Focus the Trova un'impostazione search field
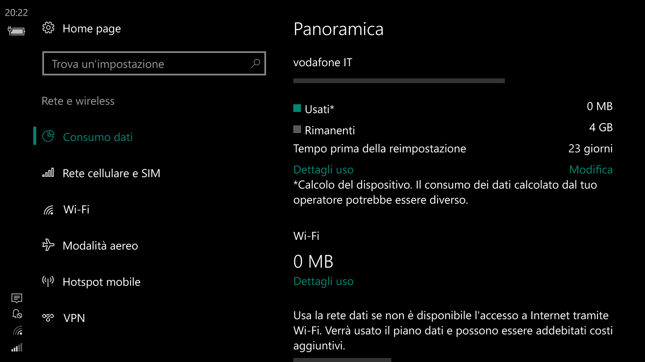 pyautogui.click(x=154, y=63)
